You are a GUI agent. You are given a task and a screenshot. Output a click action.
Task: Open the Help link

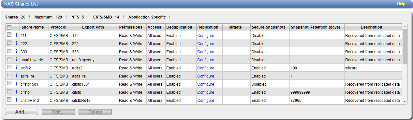click(401, 4)
